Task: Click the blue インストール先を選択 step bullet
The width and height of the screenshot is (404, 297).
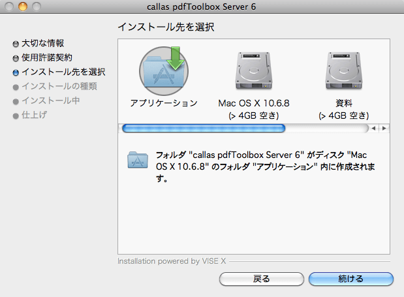Action: pos(16,73)
